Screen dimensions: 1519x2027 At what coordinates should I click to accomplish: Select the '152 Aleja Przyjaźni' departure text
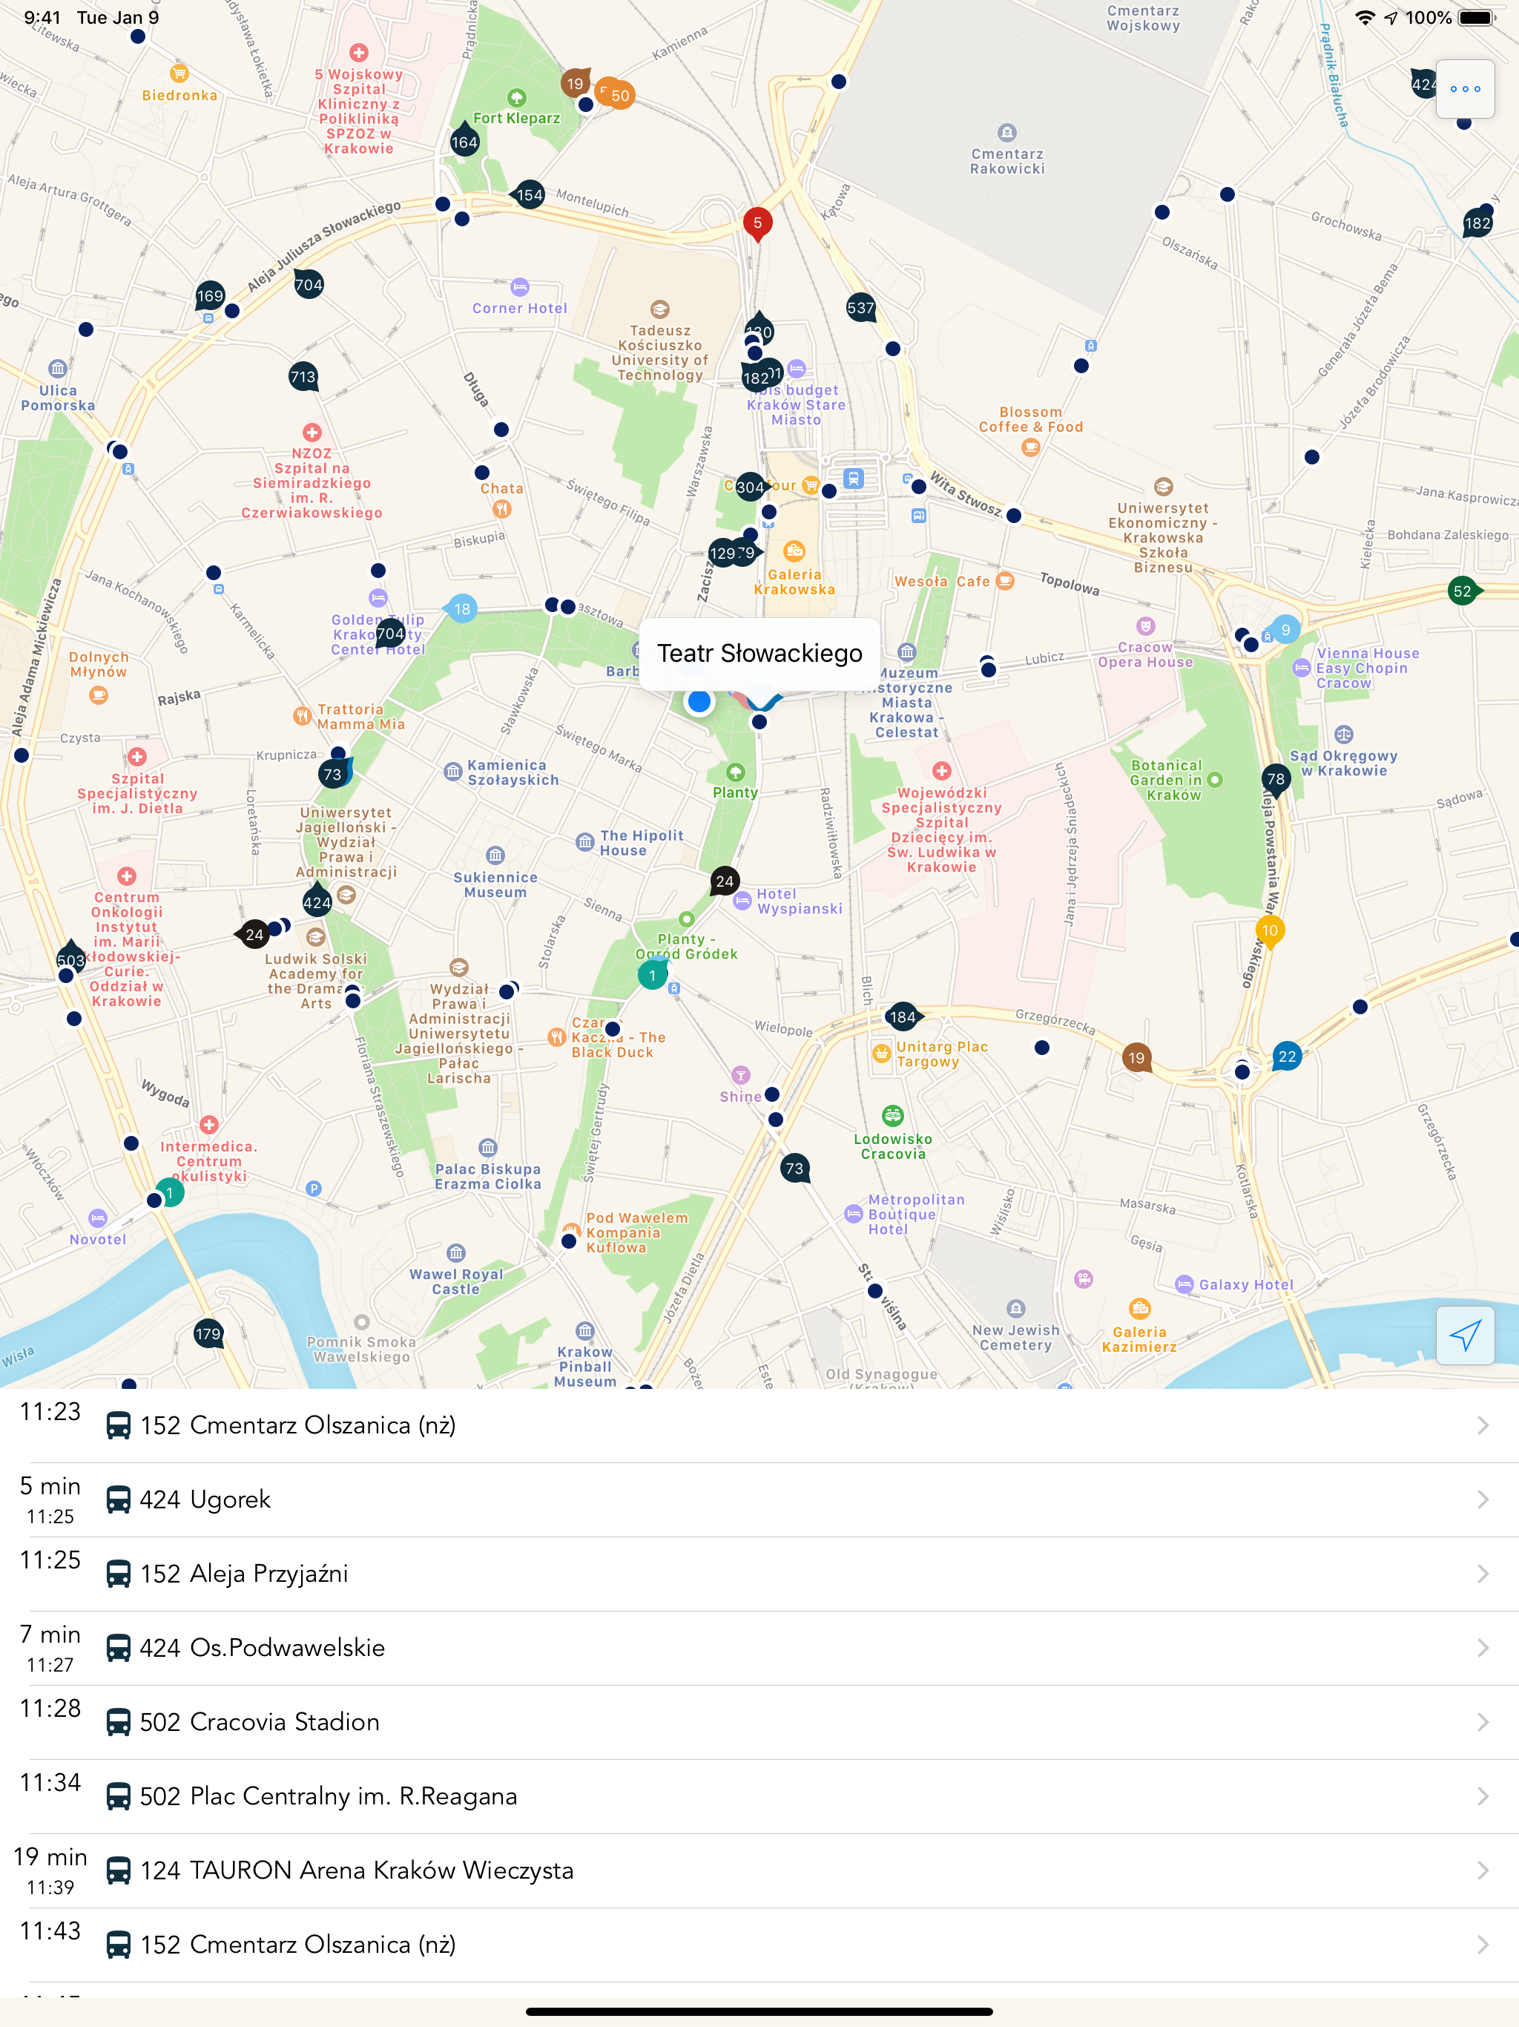244,1574
